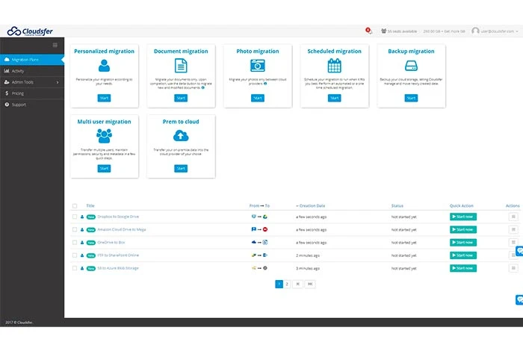Click the user avatar icon
Viewport: 523px width, 351px height.
475,31
